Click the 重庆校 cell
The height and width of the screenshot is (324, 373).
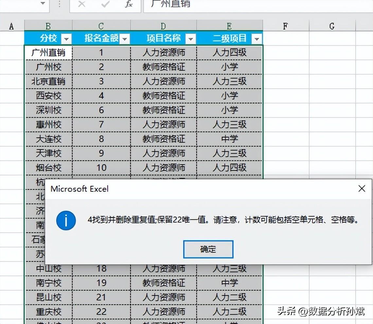(48, 312)
